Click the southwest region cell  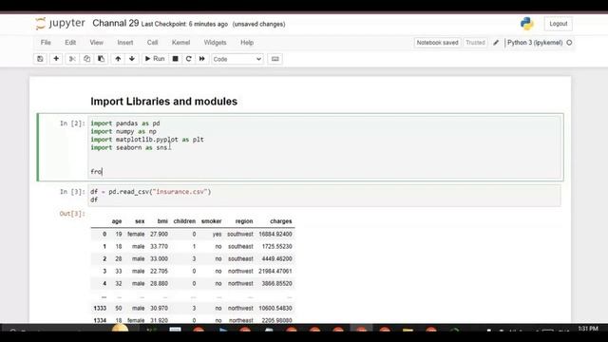click(x=240, y=235)
